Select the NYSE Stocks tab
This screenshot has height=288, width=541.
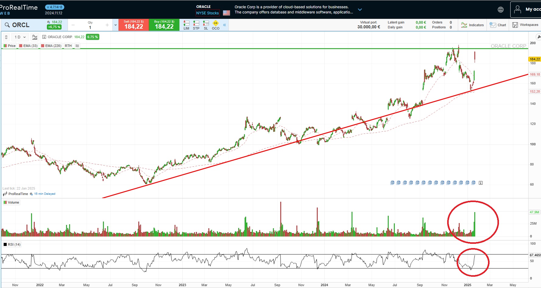tap(207, 13)
